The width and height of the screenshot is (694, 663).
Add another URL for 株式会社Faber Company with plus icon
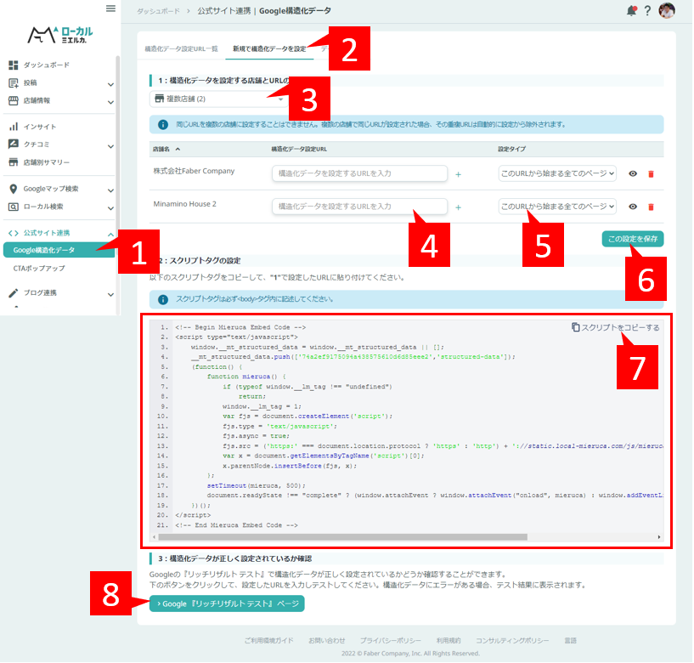(x=458, y=174)
